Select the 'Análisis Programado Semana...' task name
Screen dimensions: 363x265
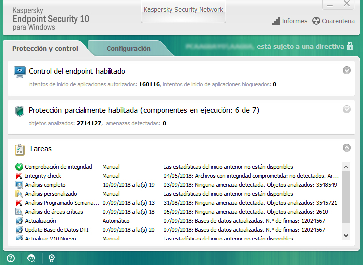62,203
